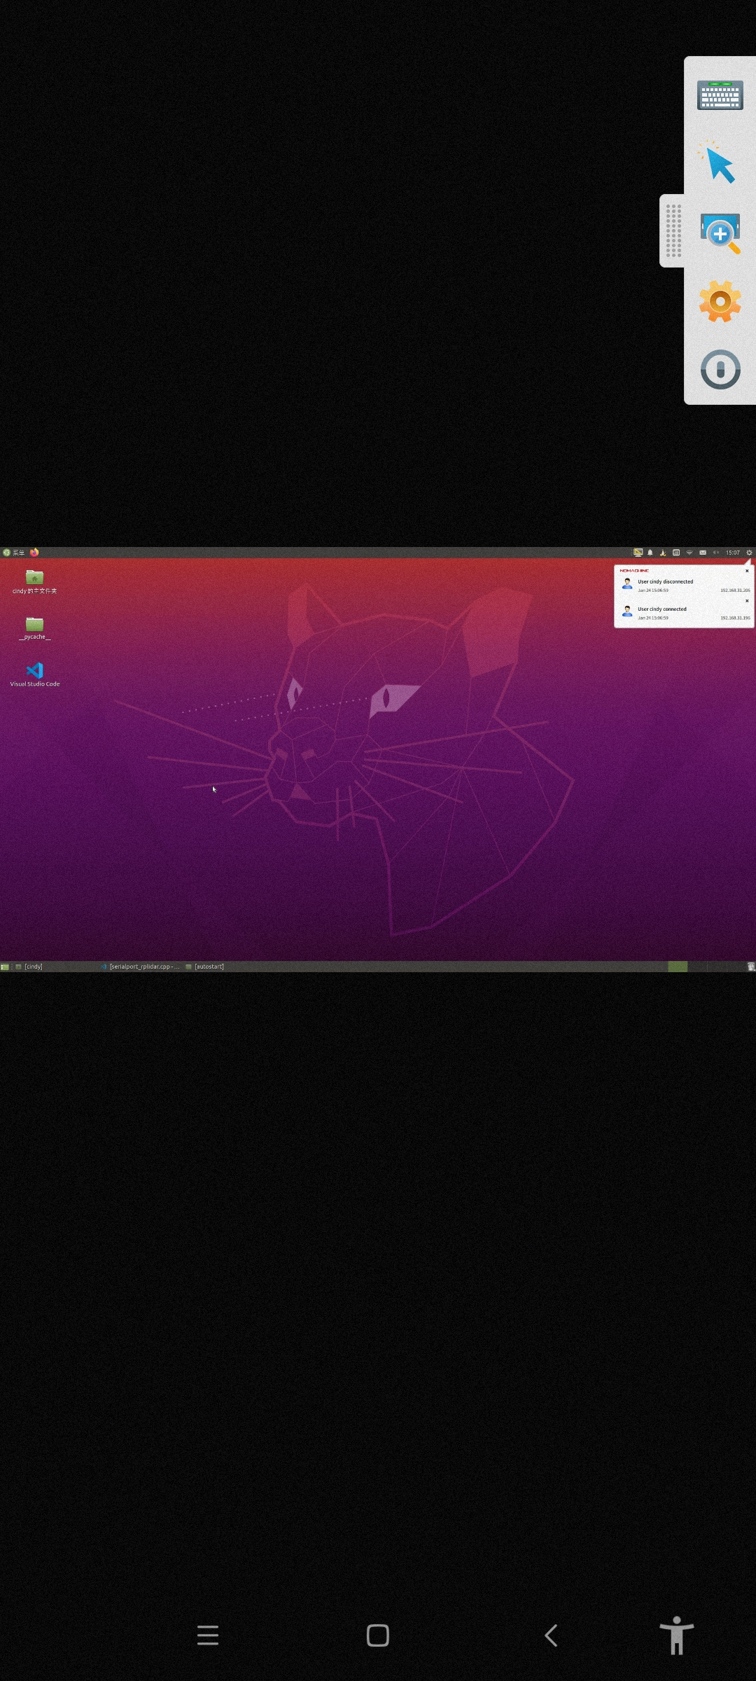Screen dimensions: 756x1681
Task: Open cindy's home folder on the desktop
Action: (x=34, y=581)
